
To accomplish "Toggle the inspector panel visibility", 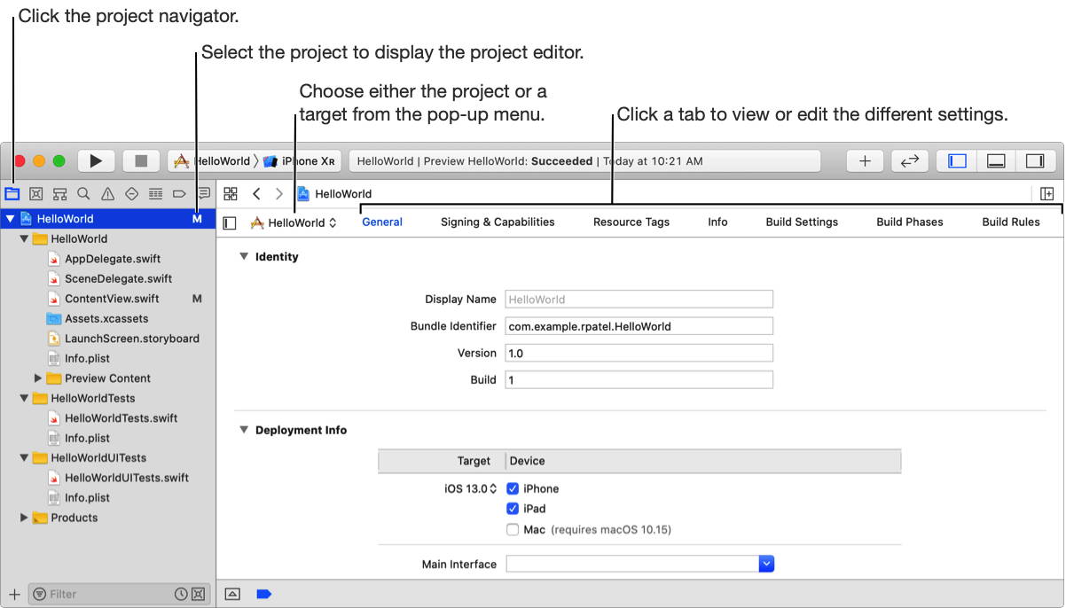I will 1035,160.
